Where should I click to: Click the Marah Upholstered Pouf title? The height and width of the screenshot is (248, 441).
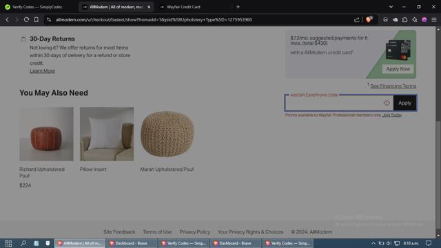coord(167,169)
